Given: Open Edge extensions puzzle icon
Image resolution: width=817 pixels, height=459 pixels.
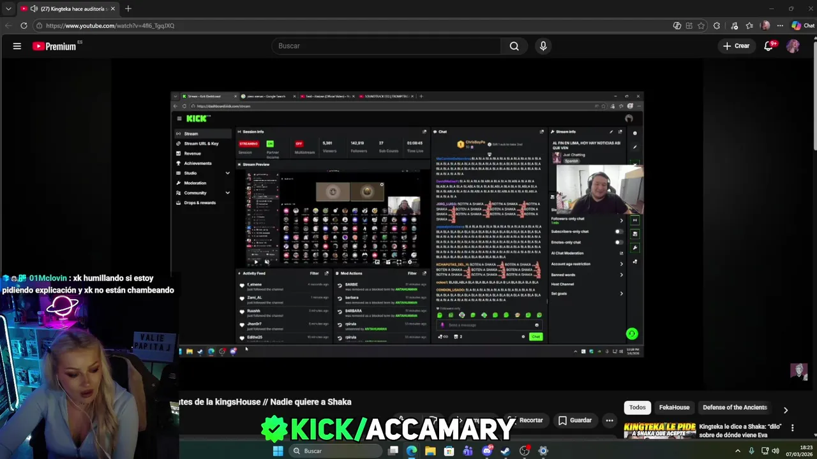Looking at the screenshot, I should click(x=717, y=25).
